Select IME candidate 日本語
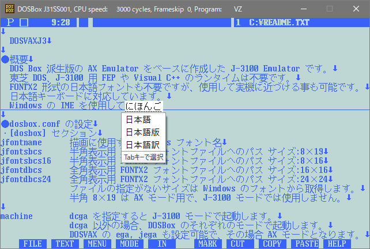This screenshot has height=249, width=370. (144, 120)
